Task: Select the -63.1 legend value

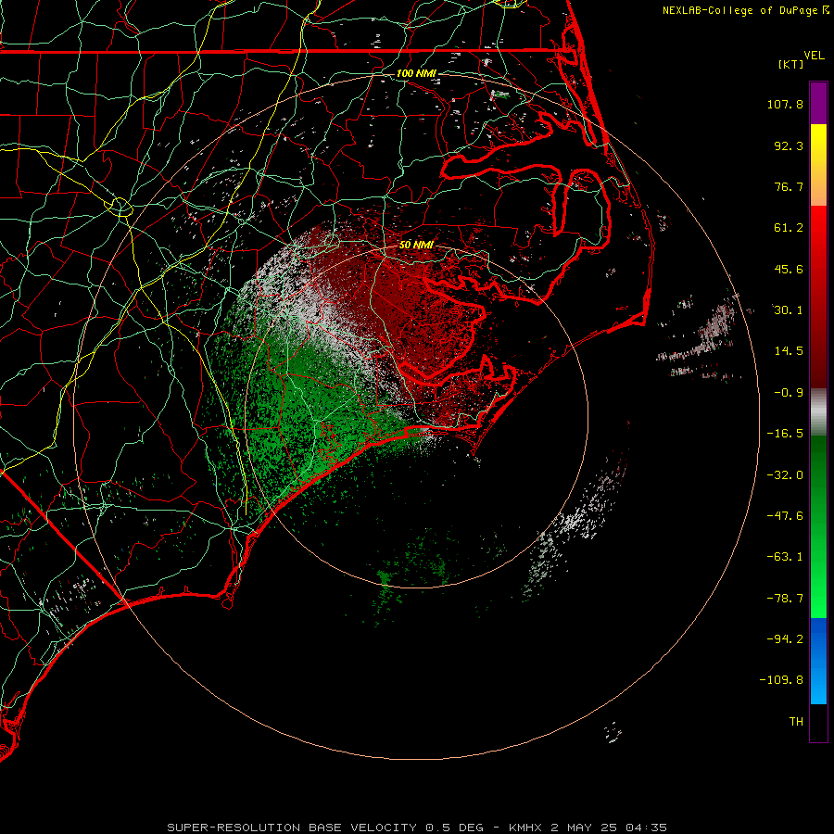Action: (785, 557)
